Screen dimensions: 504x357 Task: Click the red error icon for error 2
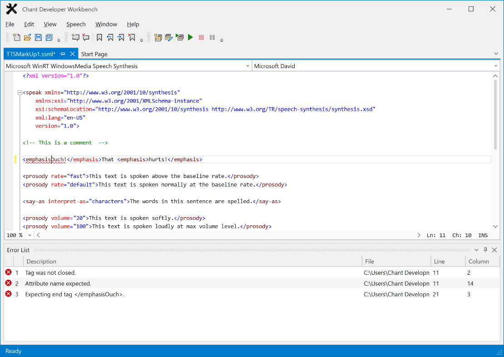[x=9, y=283]
